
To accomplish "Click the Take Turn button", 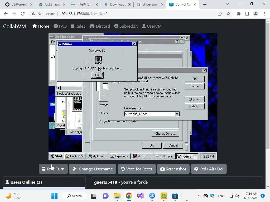I will click(x=53, y=169).
